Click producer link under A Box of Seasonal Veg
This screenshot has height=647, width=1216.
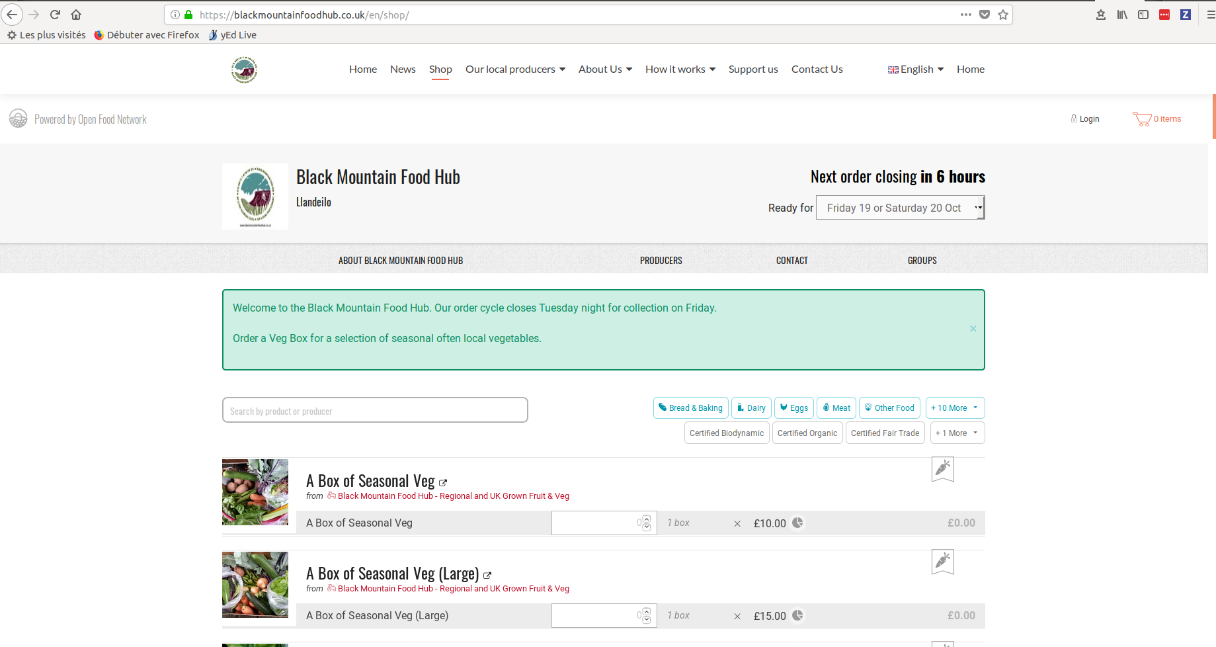(x=453, y=496)
